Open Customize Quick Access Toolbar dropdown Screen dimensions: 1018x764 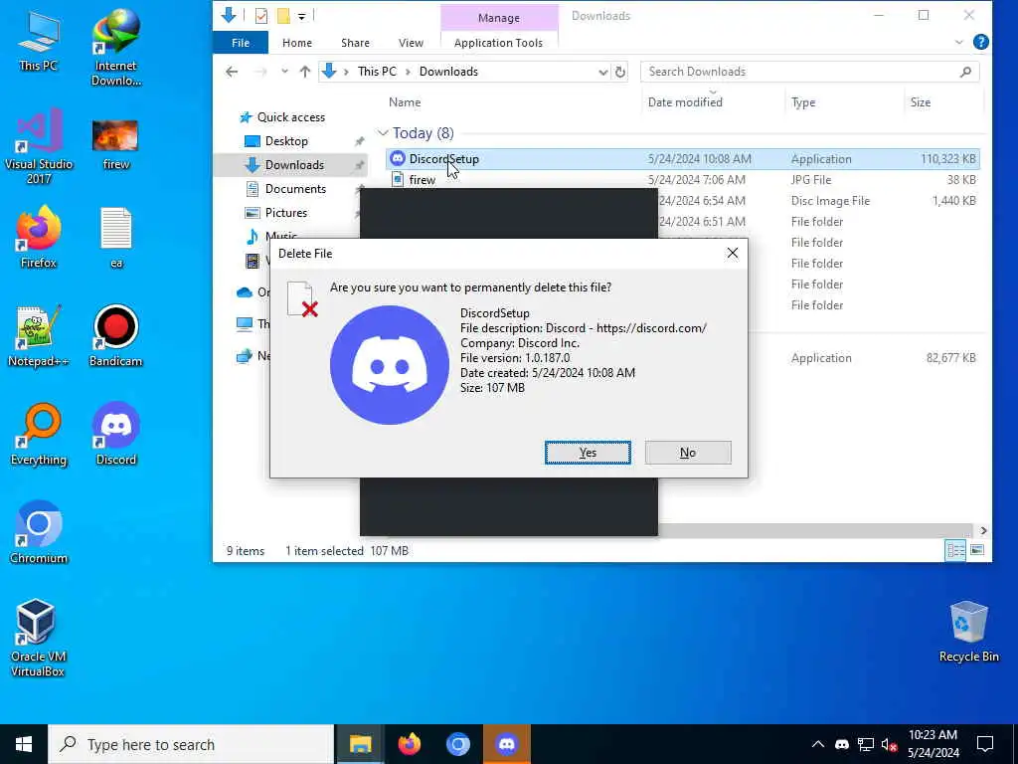[x=302, y=16]
